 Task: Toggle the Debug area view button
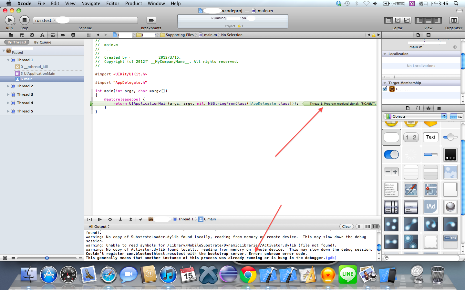(429, 20)
